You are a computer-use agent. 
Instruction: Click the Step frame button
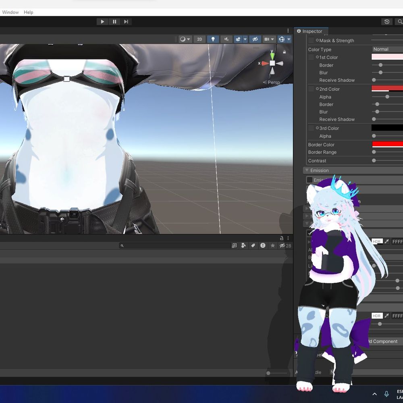[126, 22]
